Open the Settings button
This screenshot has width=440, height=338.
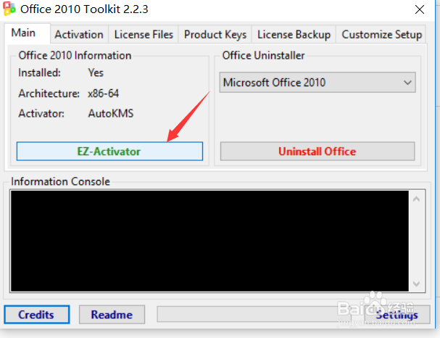pos(397,315)
